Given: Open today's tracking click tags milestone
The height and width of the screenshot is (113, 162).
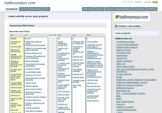Looking at the screenshot, I should pyautogui.click(x=16, y=99).
